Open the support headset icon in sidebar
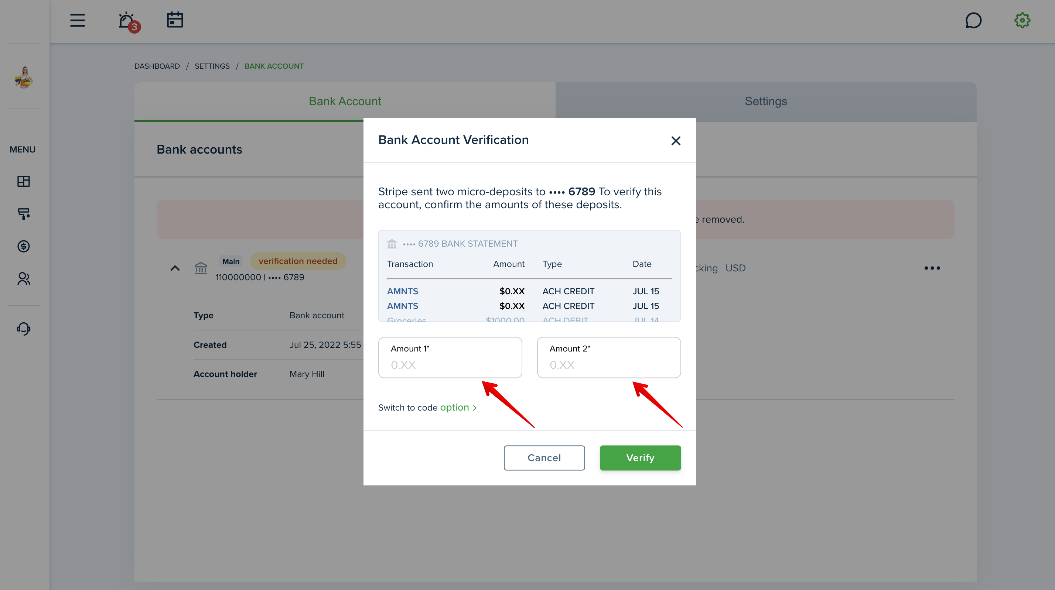1055x590 pixels. point(24,328)
